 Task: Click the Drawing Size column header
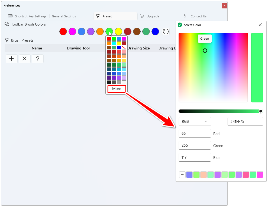[x=138, y=48]
